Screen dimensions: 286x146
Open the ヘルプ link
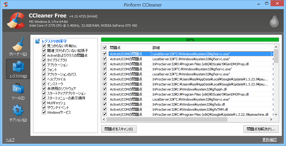click(10, 140)
